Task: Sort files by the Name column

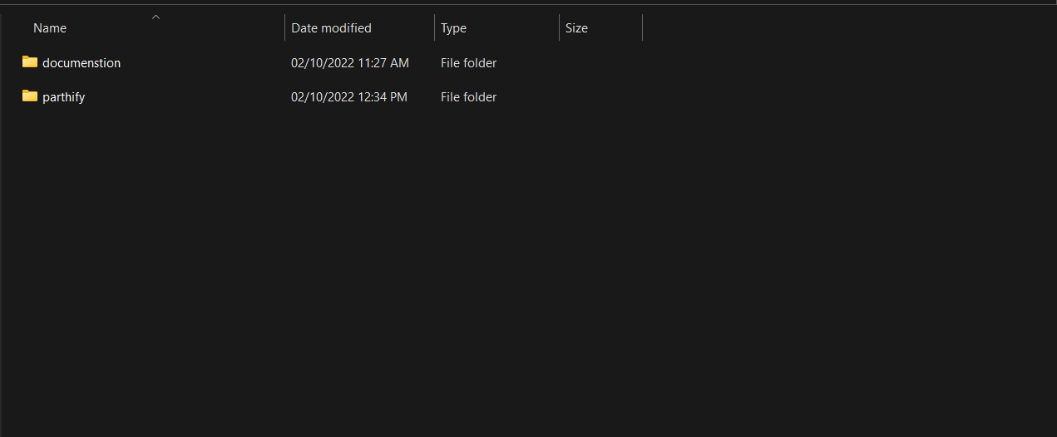Action: click(x=50, y=28)
